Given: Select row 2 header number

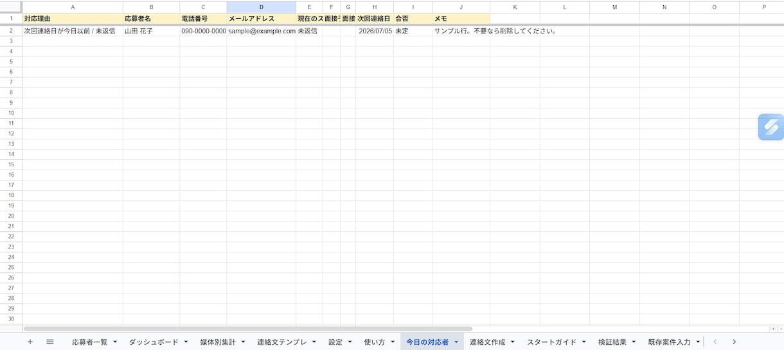Looking at the screenshot, I should pyautogui.click(x=11, y=31).
